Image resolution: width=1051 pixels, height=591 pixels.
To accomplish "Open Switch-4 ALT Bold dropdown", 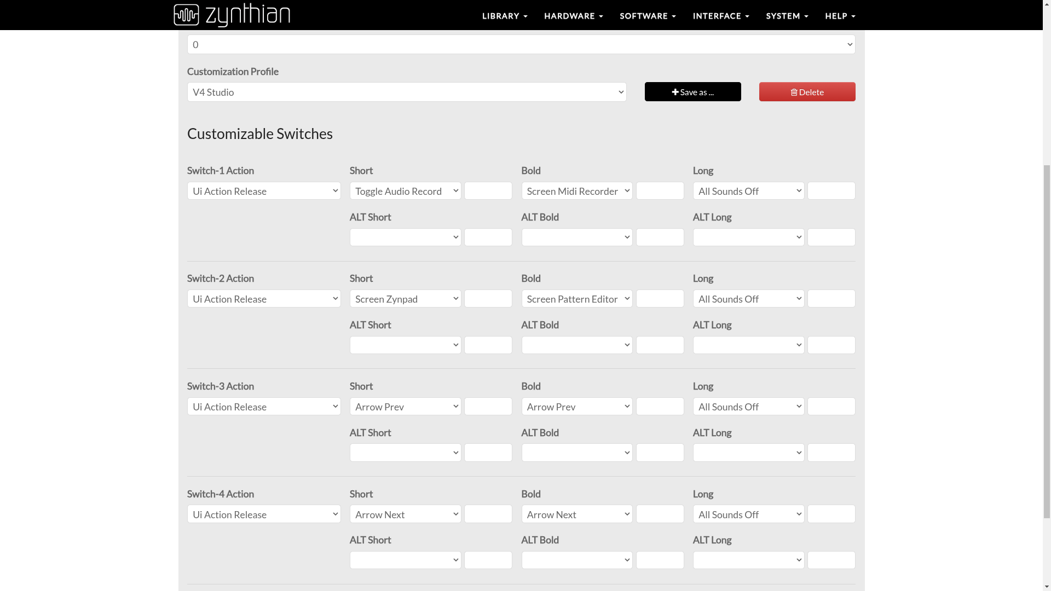I will 577,560.
